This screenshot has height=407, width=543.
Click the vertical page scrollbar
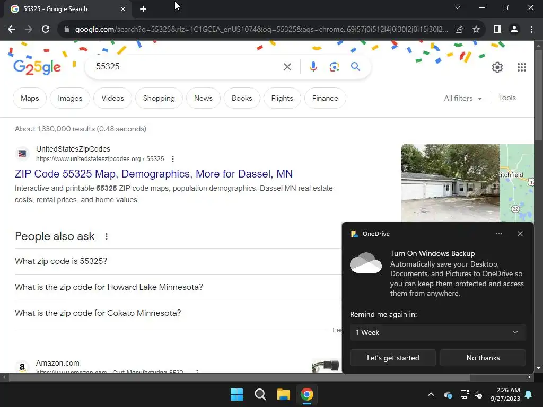(x=538, y=95)
